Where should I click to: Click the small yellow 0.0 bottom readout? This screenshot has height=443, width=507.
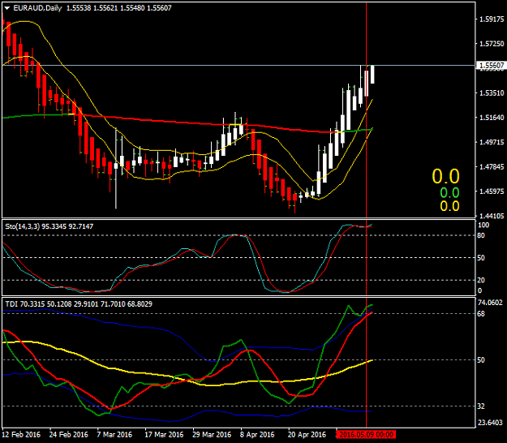coord(449,206)
